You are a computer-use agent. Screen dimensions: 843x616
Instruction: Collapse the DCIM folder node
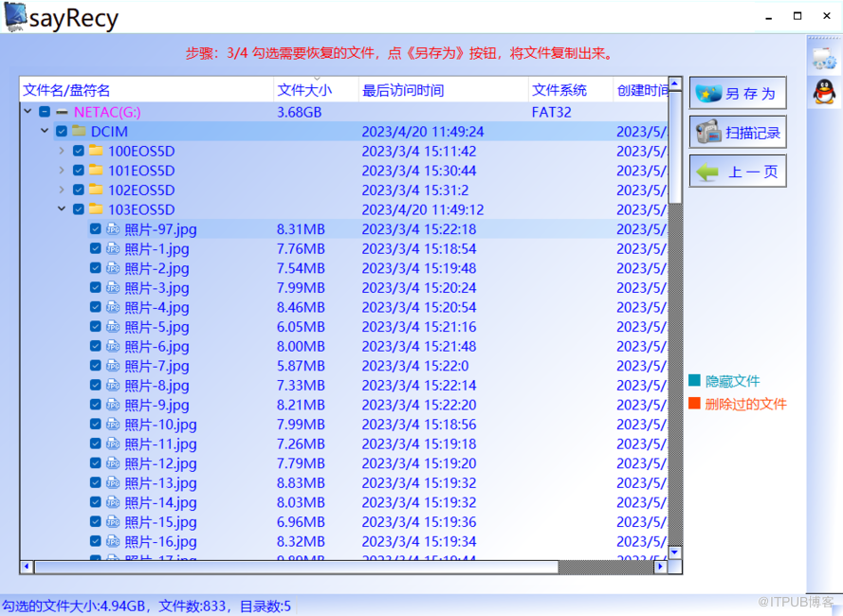tap(46, 131)
